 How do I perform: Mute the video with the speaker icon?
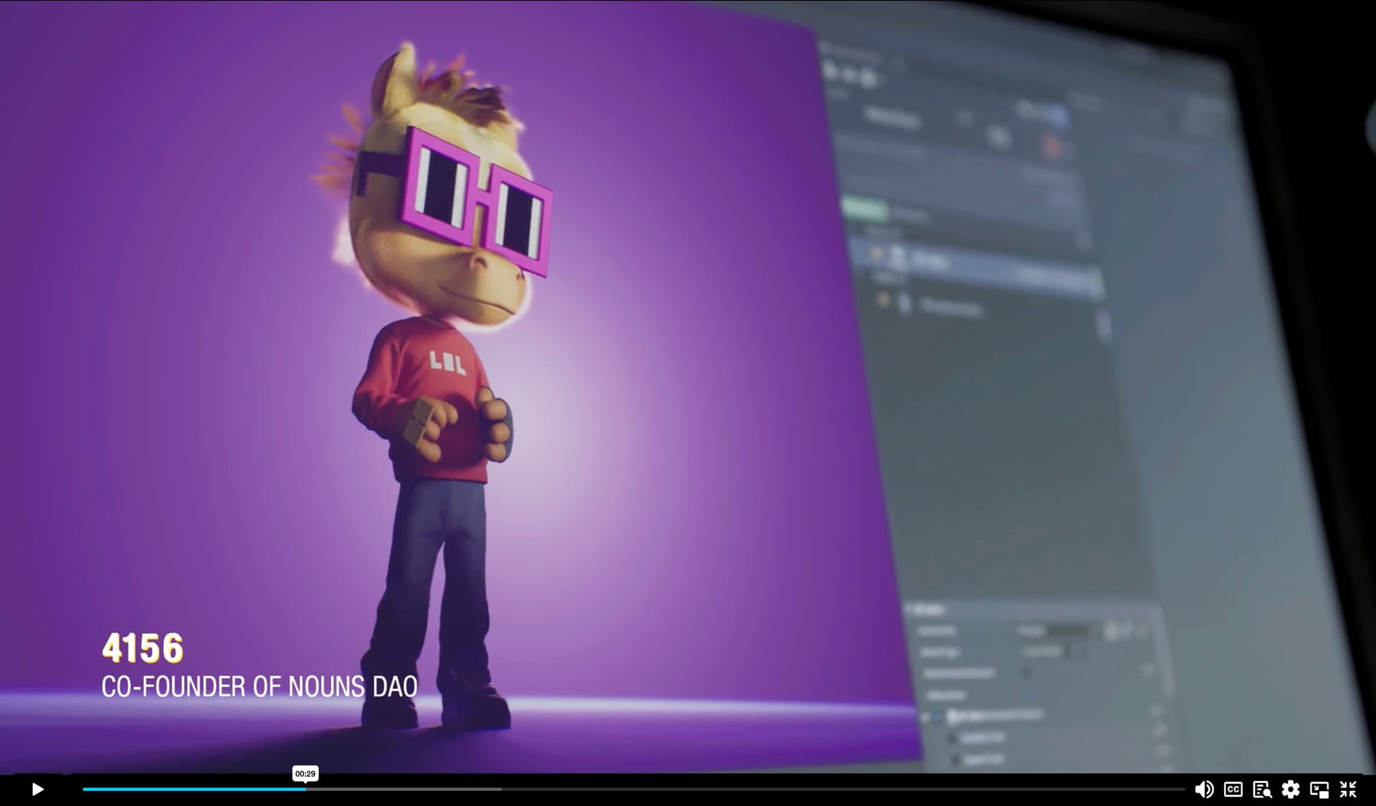(x=1204, y=790)
